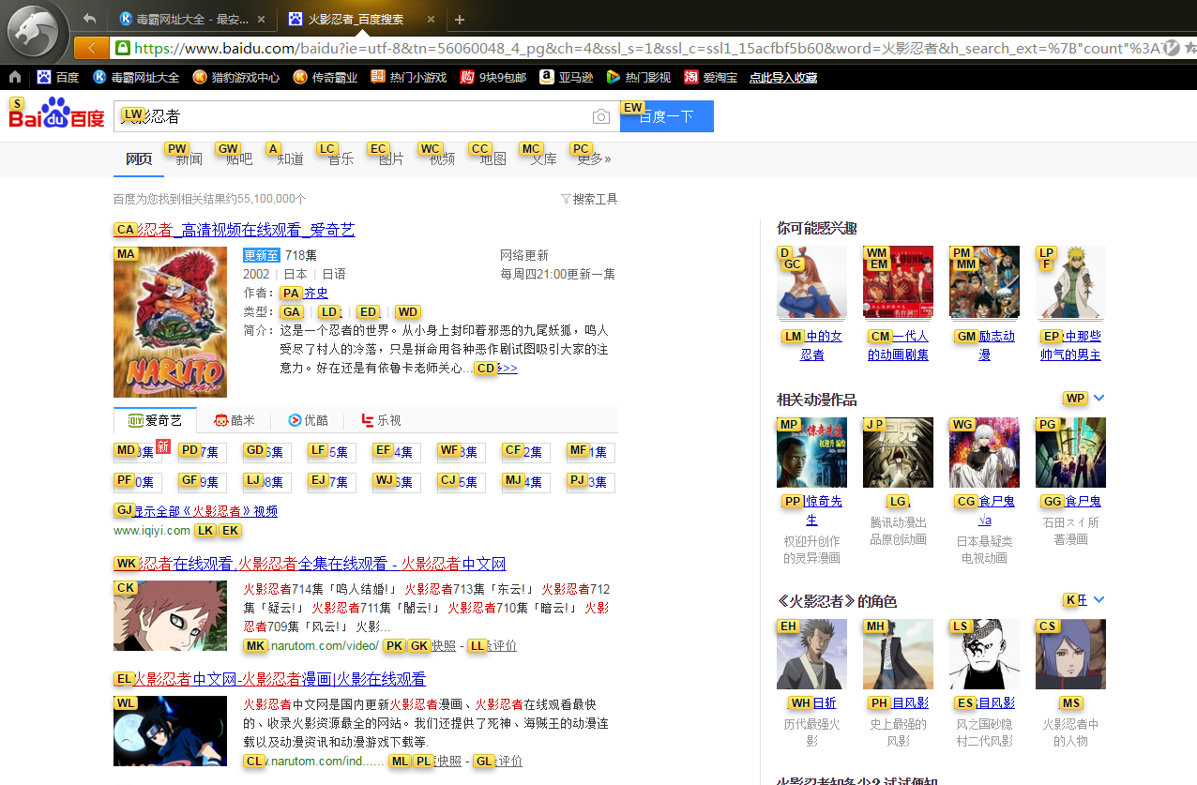This screenshot has width=1197, height=785.
Task: Open the 猎豹游戏中心 bookmark
Action: [235, 77]
